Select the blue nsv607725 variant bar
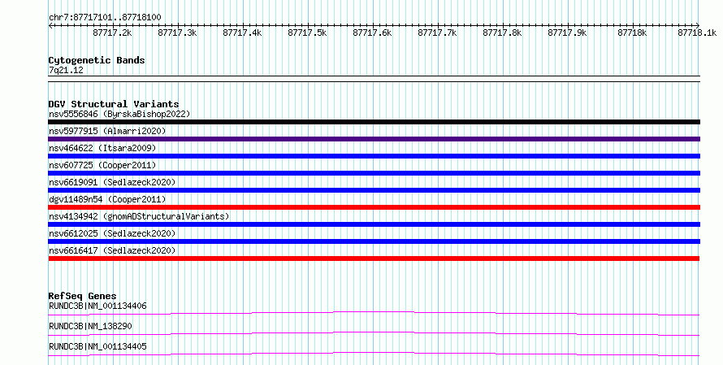The width and height of the screenshot is (723, 365). (374, 173)
